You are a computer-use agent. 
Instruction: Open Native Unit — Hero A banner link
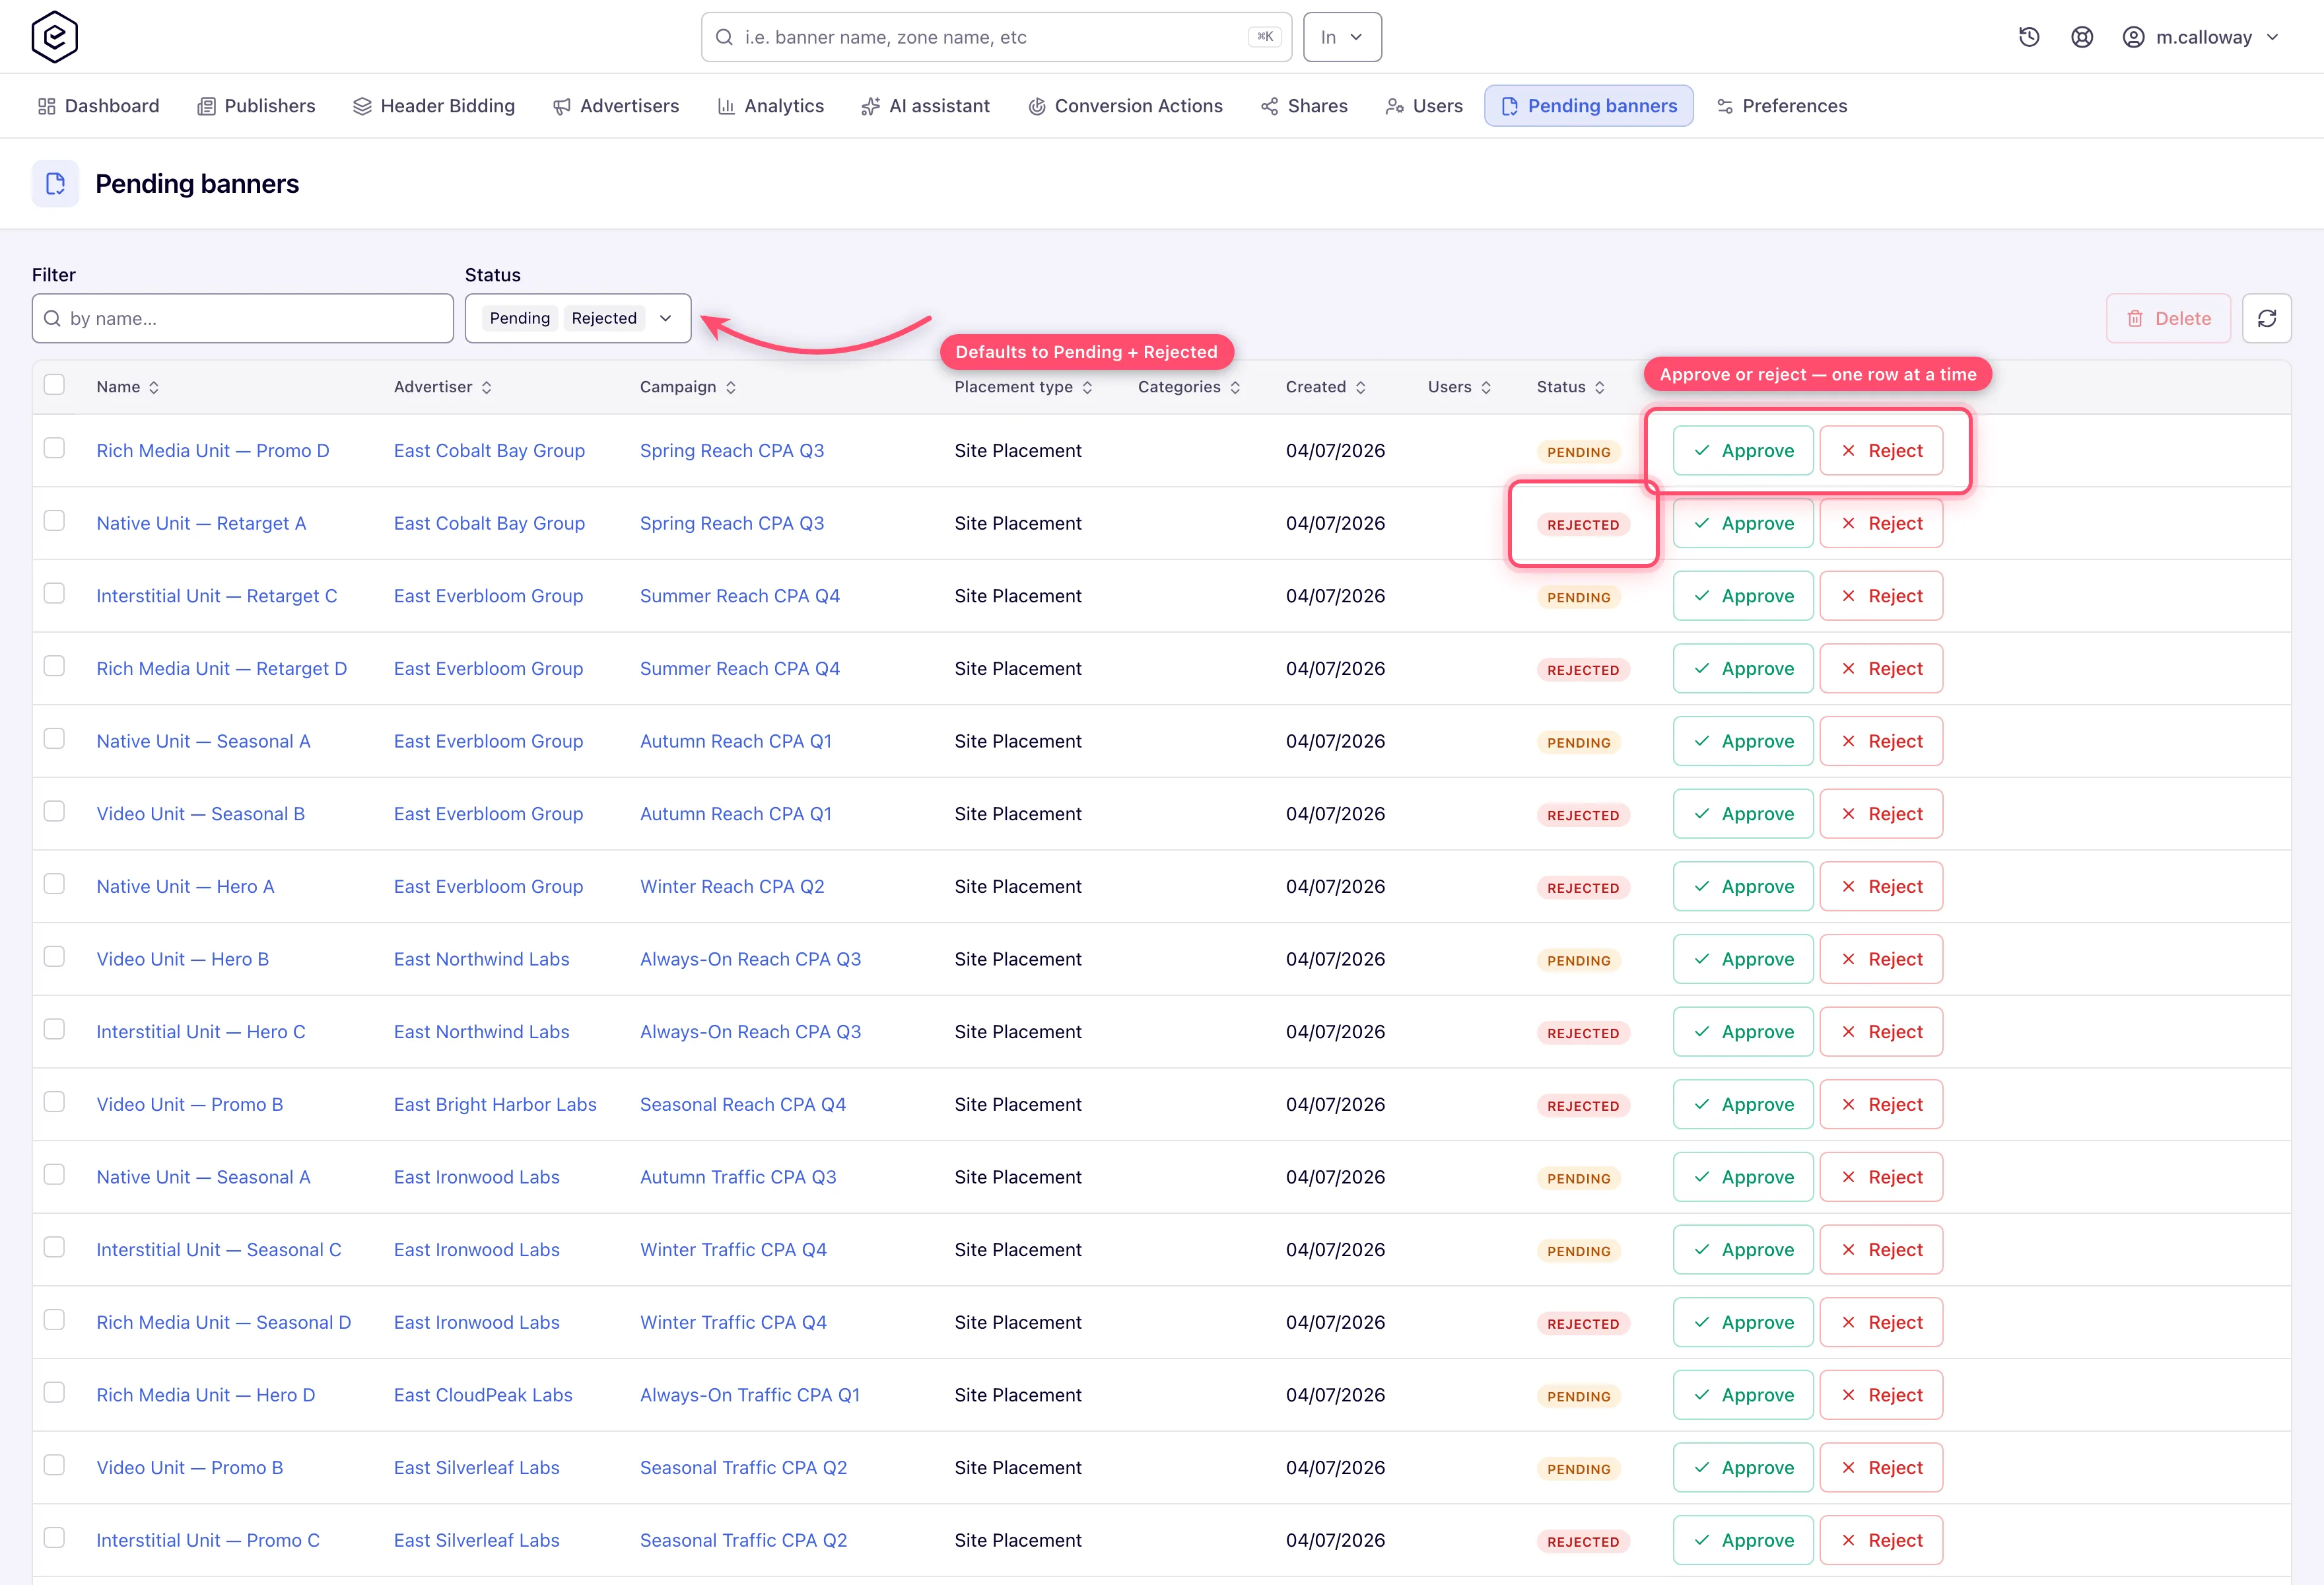(185, 887)
